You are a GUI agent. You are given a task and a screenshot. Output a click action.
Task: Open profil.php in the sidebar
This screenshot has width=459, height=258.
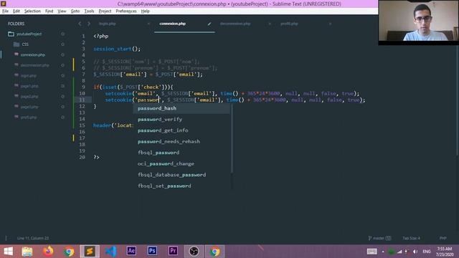point(29,118)
